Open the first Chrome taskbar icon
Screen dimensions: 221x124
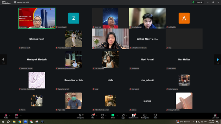tap(20, 122)
